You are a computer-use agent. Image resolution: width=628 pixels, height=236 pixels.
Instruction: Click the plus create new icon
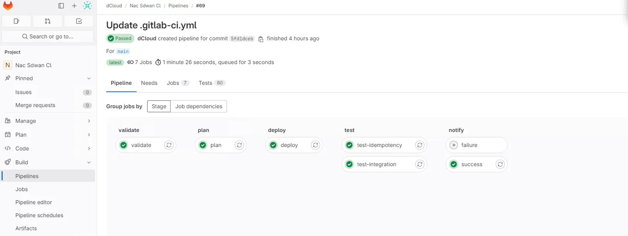(x=74, y=6)
